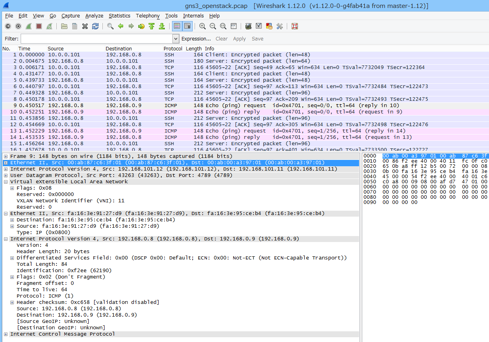Open the coloring rules editor
Screen dimensions: 489x342
pyautogui.click(x=269, y=26)
